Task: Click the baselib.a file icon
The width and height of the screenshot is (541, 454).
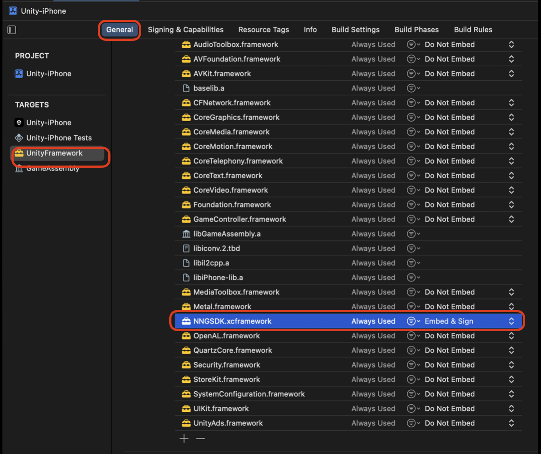Action: pos(186,88)
